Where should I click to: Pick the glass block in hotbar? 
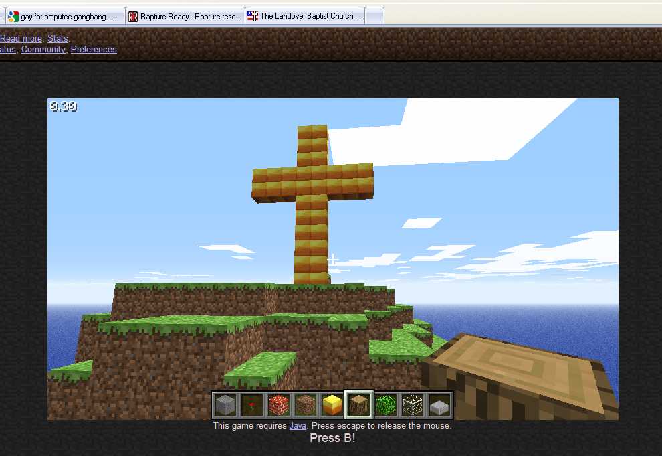(413, 405)
